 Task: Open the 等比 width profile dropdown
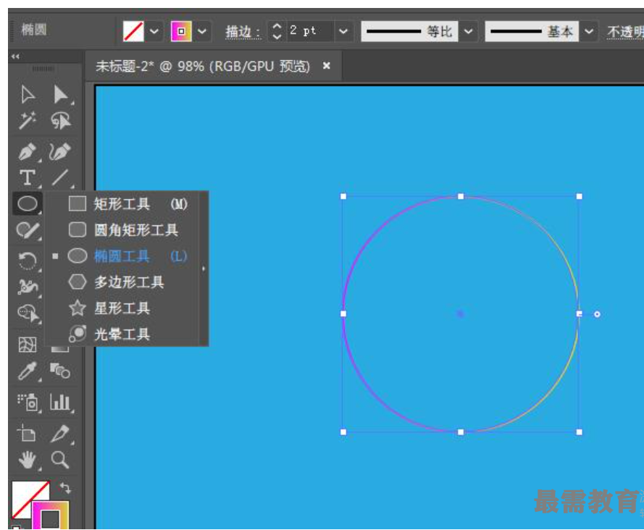[468, 31]
